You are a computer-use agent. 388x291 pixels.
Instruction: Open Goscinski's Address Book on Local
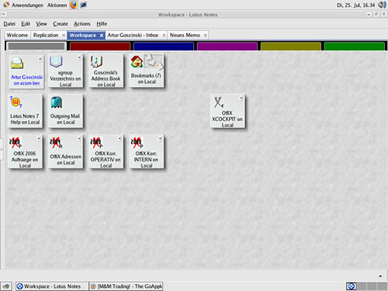pyautogui.click(x=106, y=71)
